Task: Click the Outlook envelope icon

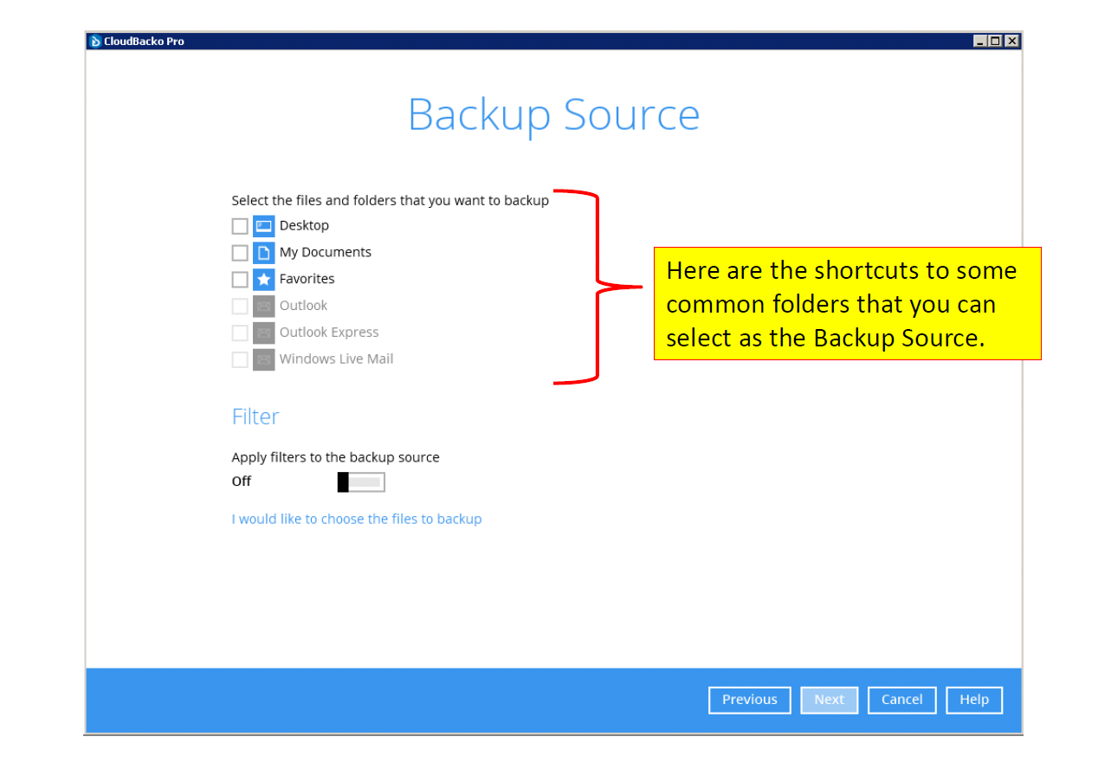Action: 262,306
